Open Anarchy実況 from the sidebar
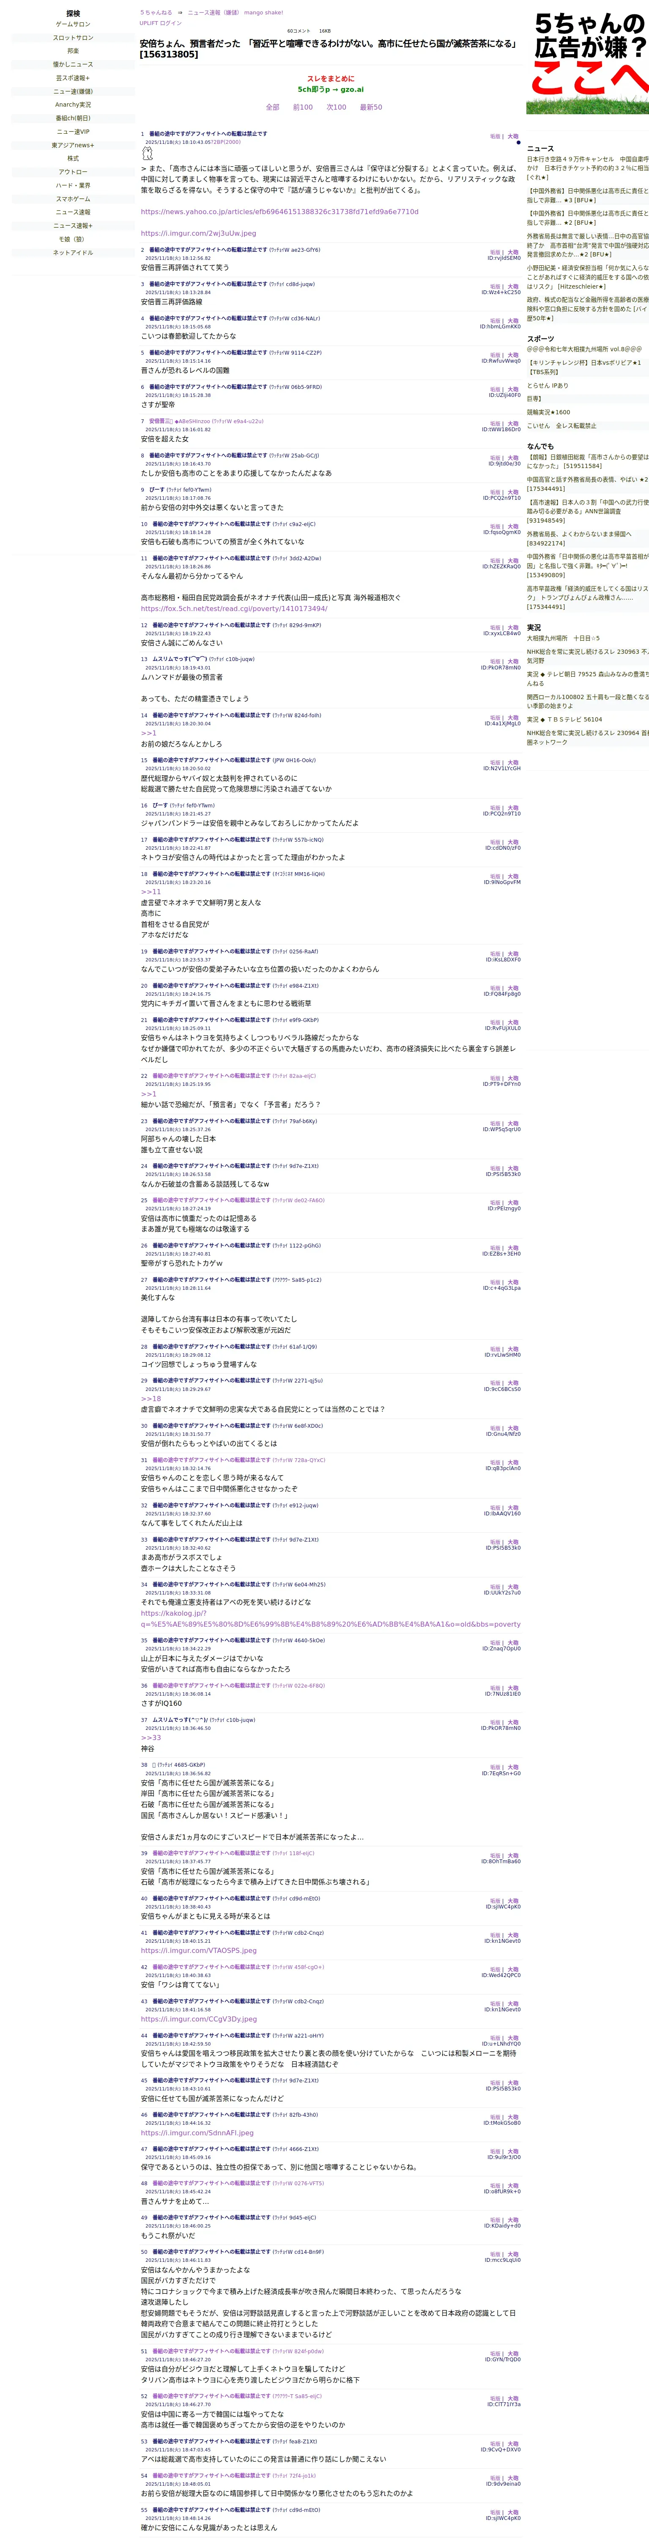Viewport: 649px width, 2539px height. click(x=73, y=105)
